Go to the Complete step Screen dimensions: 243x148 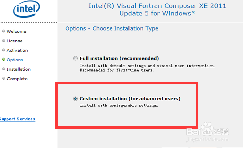(x=17, y=79)
